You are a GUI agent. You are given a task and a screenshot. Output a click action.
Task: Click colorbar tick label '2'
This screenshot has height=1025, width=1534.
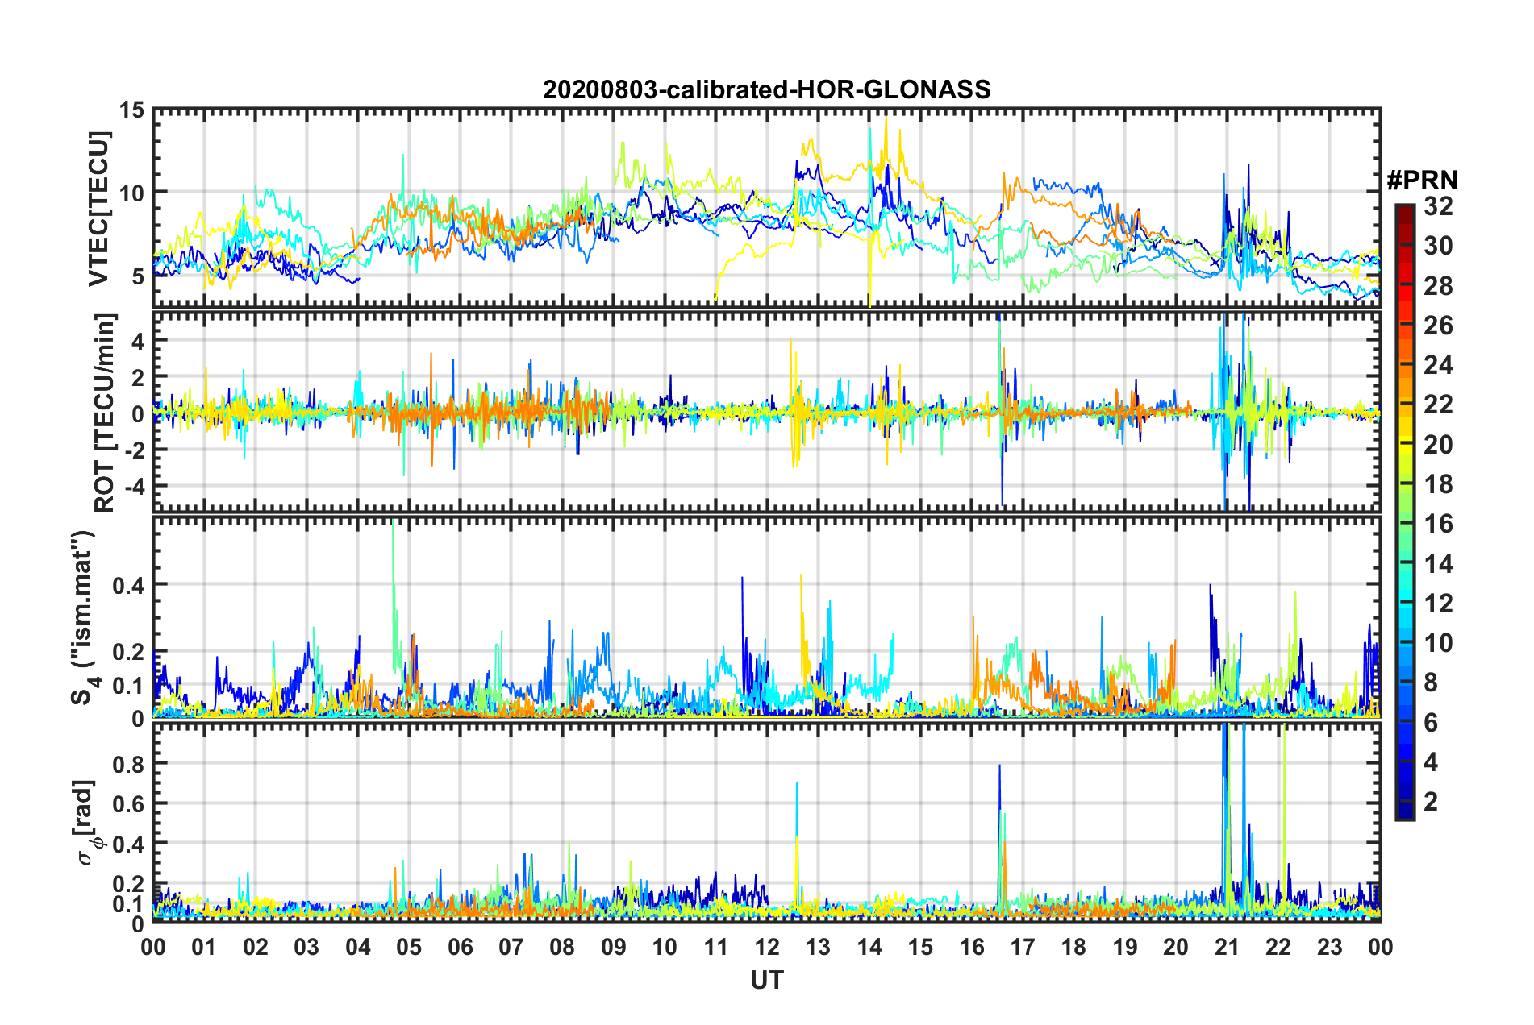pos(1431,802)
